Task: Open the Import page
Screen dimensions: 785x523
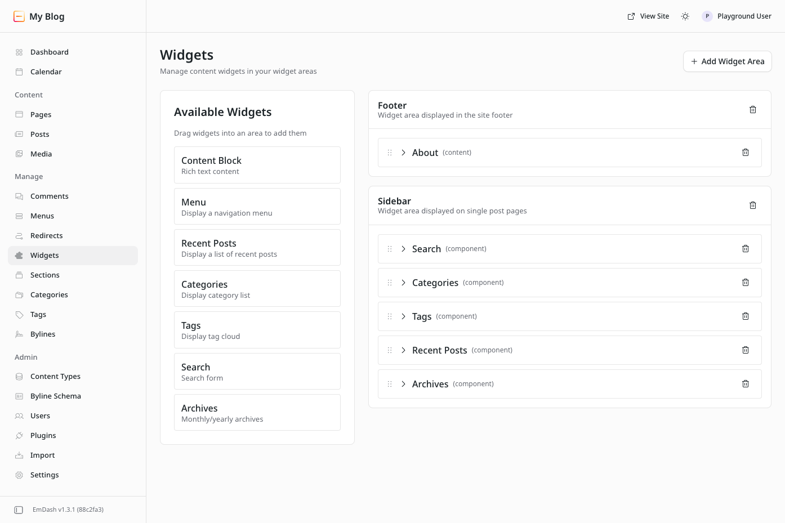Action: pyautogui.click(x=73, y=455)
